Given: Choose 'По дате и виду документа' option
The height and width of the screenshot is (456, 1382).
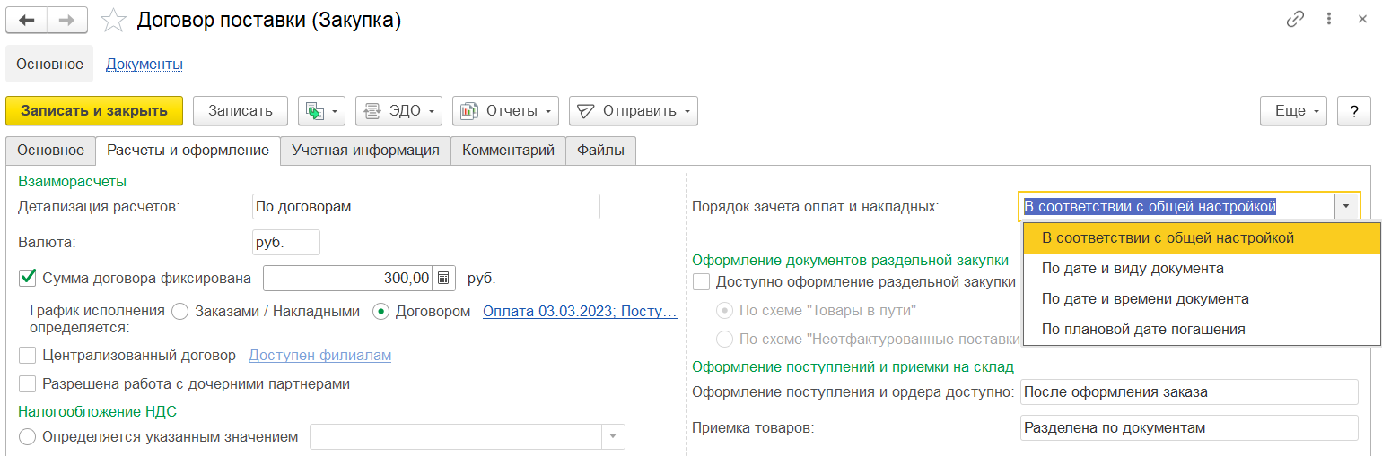Looking at the screenshot, I should click(x=1133, y=269).
